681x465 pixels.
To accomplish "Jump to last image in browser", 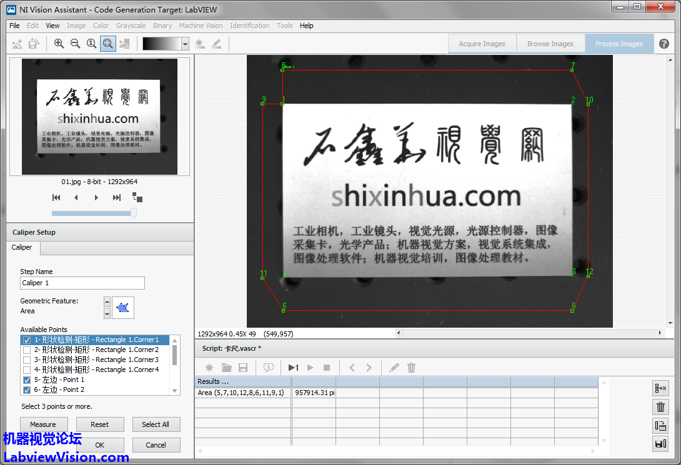I will [x=116, y=198].
